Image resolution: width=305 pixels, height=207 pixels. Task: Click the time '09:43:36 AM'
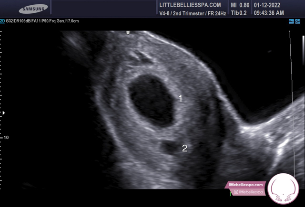[x=269, y=13]
